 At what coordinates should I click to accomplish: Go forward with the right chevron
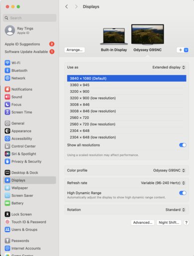click(76, 6)
